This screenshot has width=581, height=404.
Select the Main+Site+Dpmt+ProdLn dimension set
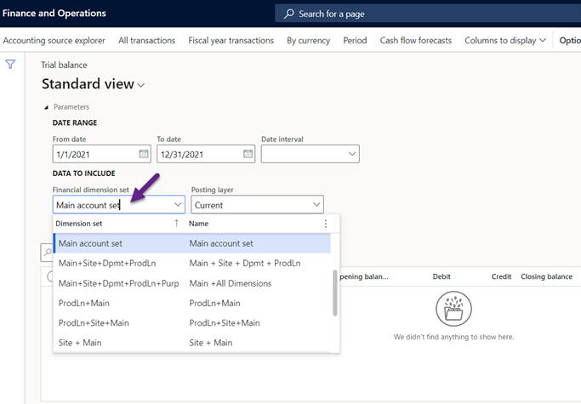coord(107,263)
